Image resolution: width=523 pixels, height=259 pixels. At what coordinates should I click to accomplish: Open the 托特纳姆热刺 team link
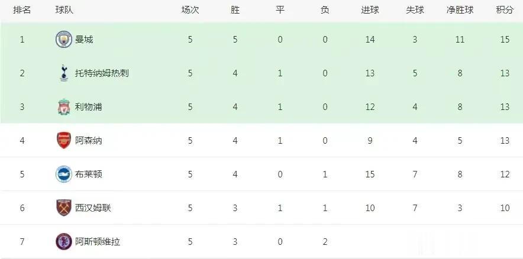(x=102, y=73)
